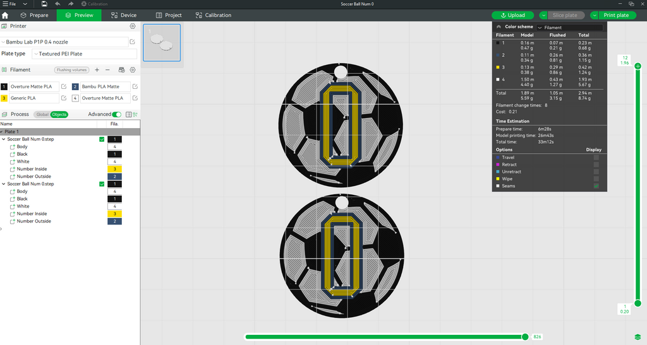Image resolution: width=647 pixels, height=345 pixels.
Task: Open the Plate type dropdown
Action: tap(84, 54)
